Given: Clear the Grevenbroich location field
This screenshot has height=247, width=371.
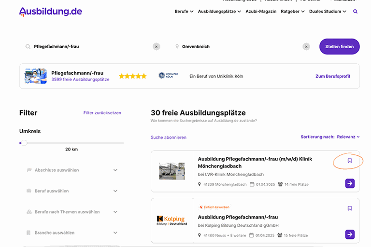Looking at the screenshot, I should (306, 47).
